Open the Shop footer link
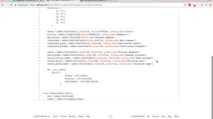The width and height of the screenshot is (213, 119). pyautogui.click(x=163, y=116)
